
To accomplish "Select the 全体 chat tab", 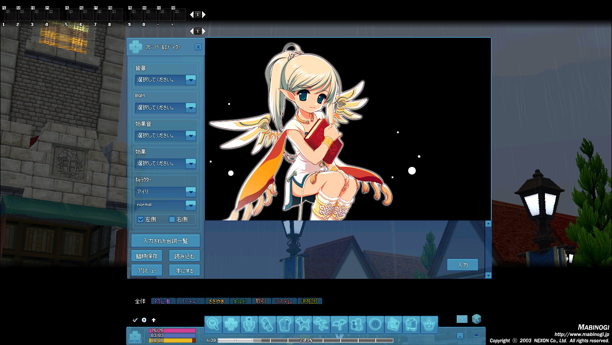I will [x=140, y=301].
